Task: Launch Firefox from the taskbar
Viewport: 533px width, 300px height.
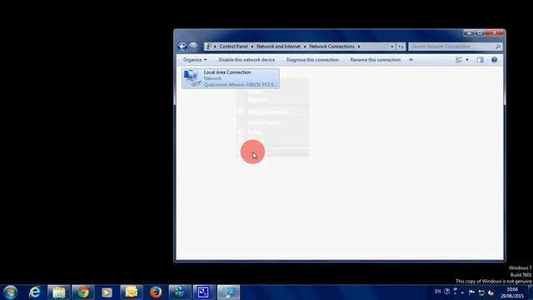Action: coord(156,292)
